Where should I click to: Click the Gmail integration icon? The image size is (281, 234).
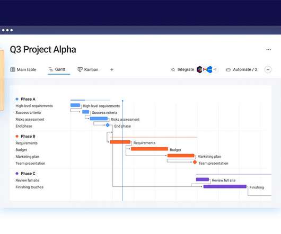[x=205, y=69]
